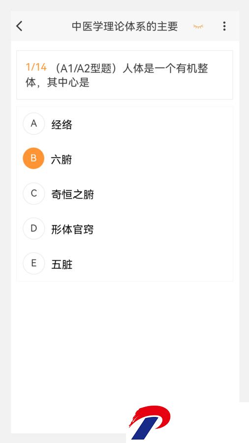The width and height of the screenshot is (249, 443).
Task: Mark the circle labeled E
Action: pyautogui.click(x=34, y=263)
